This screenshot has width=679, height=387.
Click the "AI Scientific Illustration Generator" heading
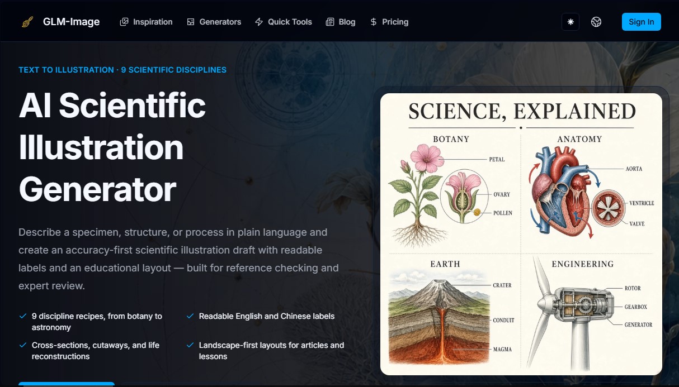(x=112, y=147)
